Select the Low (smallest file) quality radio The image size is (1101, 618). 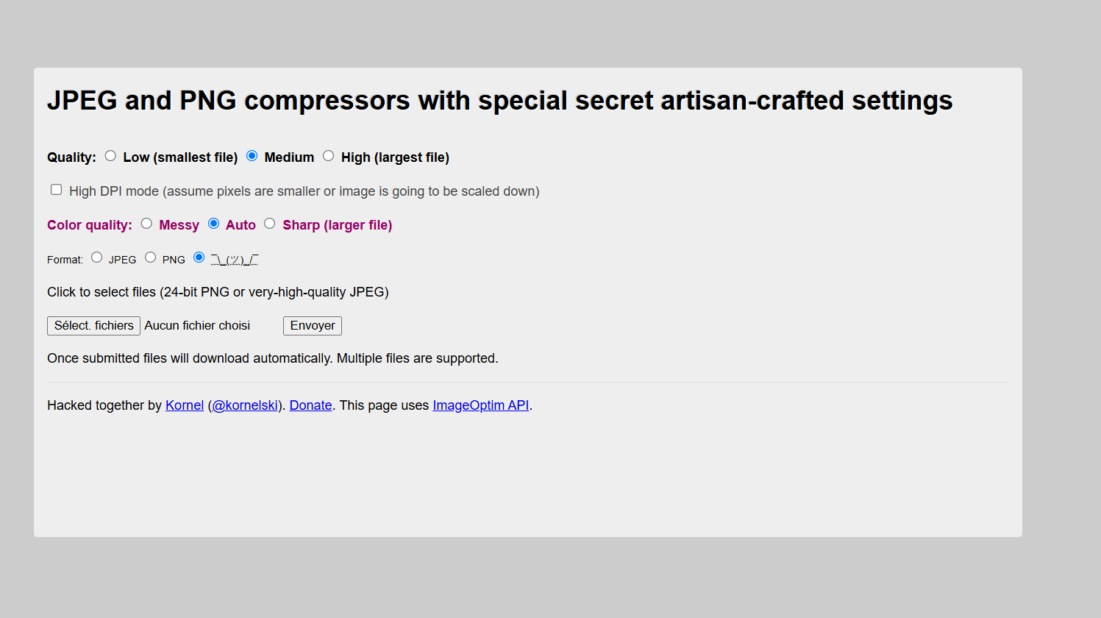(x=110, y=156)
